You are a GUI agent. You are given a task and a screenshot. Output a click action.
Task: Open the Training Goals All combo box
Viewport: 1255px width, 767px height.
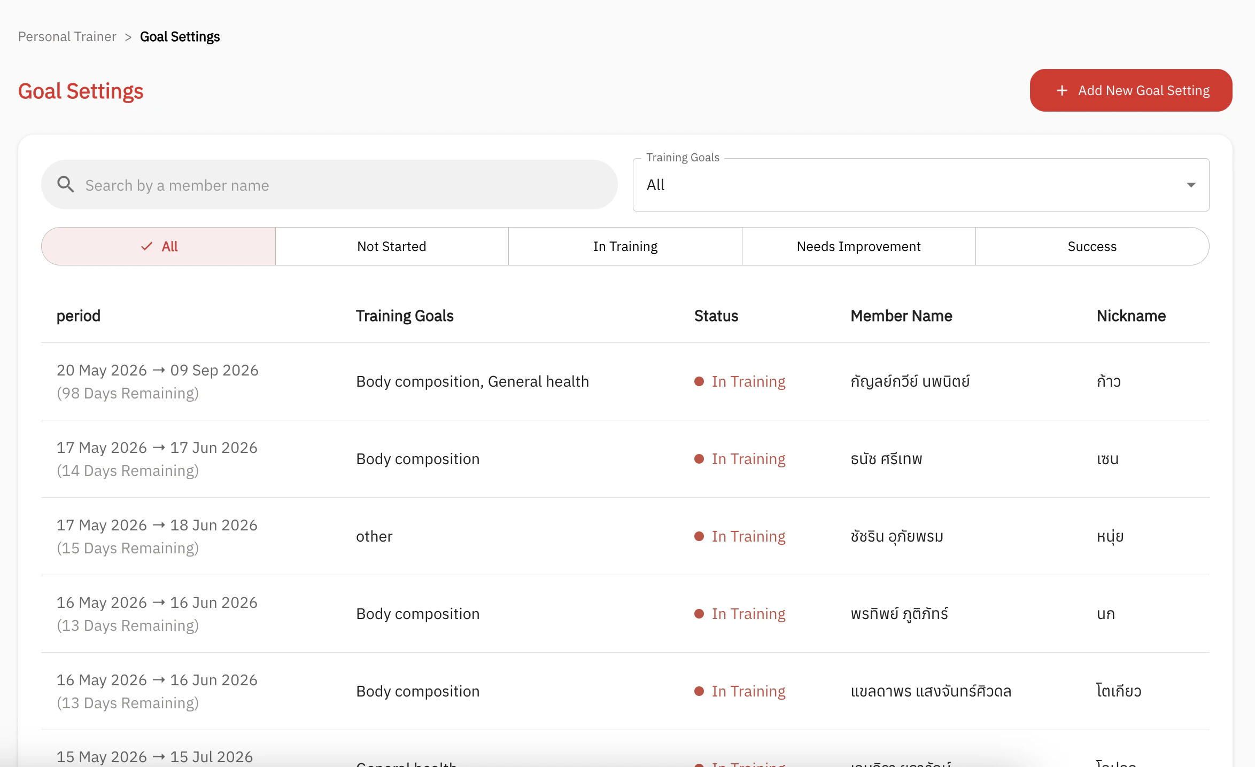point(921,185)
